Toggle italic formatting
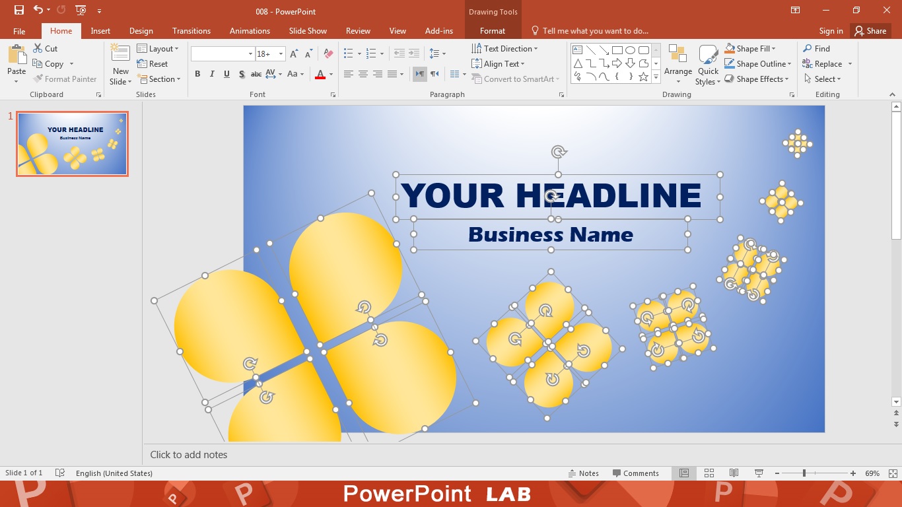This screenshot has width=902, height=507. pos(212,74)
